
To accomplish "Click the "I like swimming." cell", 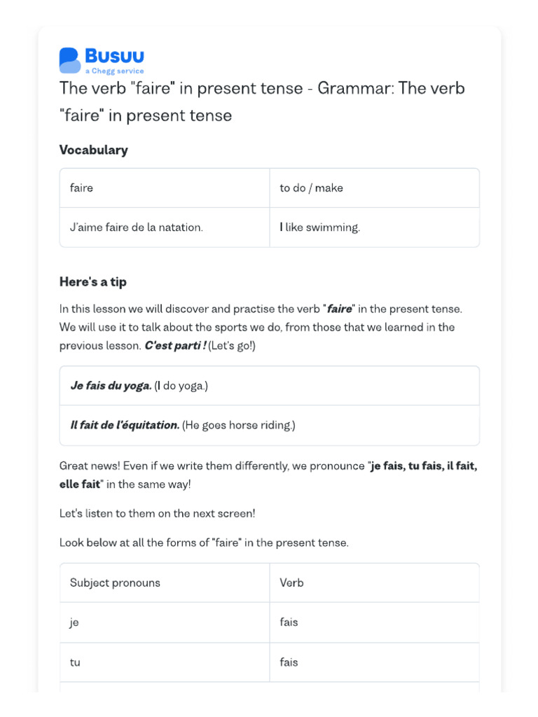I will coord(319,228).
